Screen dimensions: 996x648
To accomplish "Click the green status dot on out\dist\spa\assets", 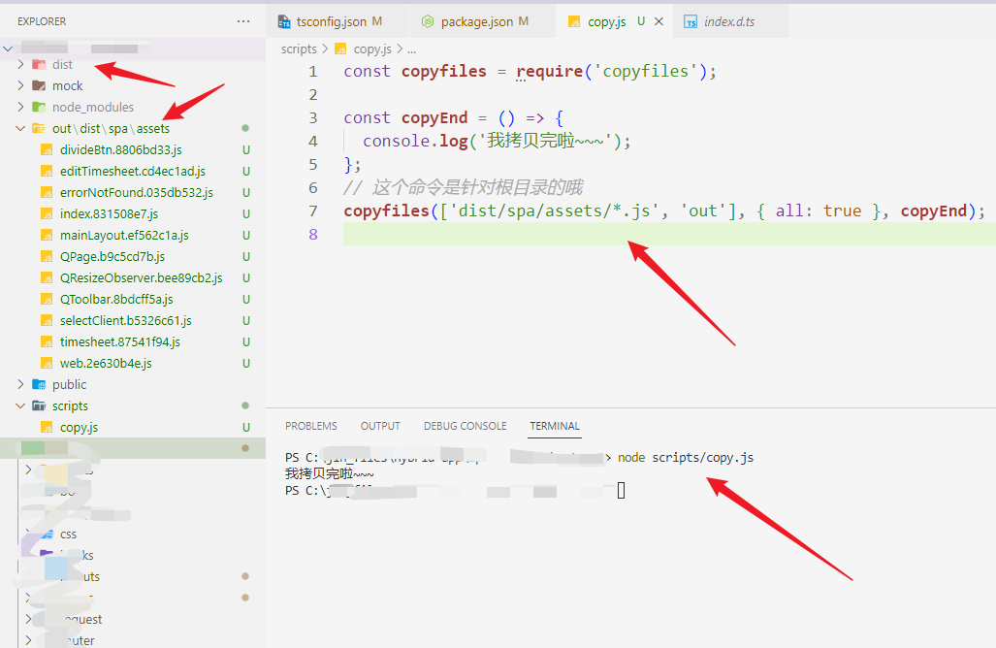I will click(x=245, y=128).
